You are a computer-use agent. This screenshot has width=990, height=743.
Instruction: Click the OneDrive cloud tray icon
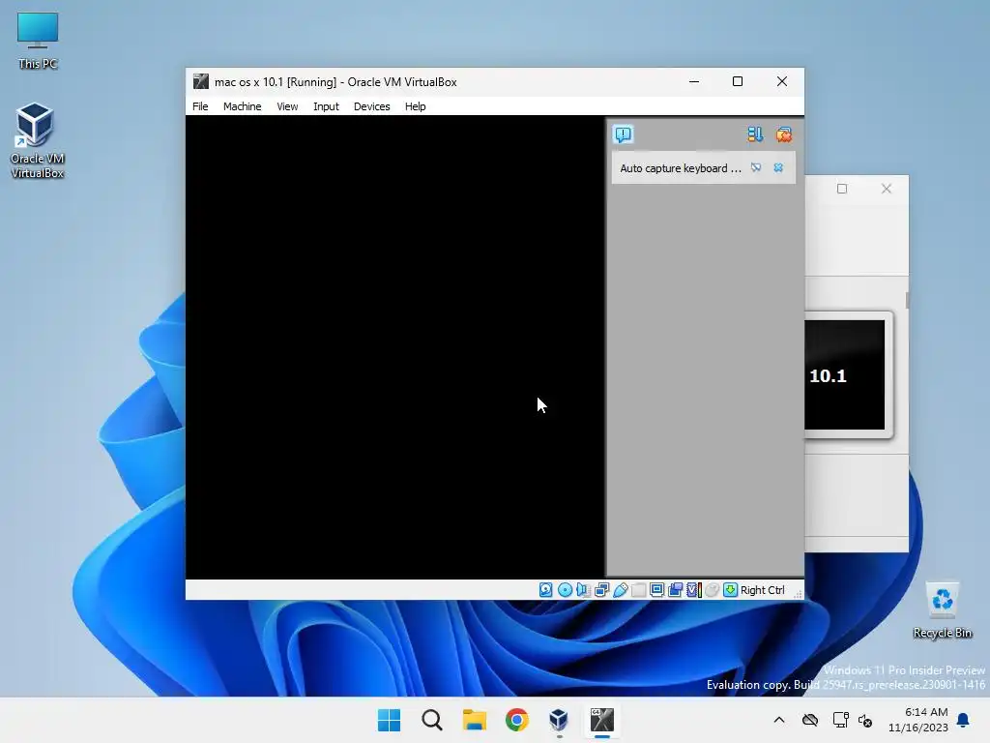810,720
